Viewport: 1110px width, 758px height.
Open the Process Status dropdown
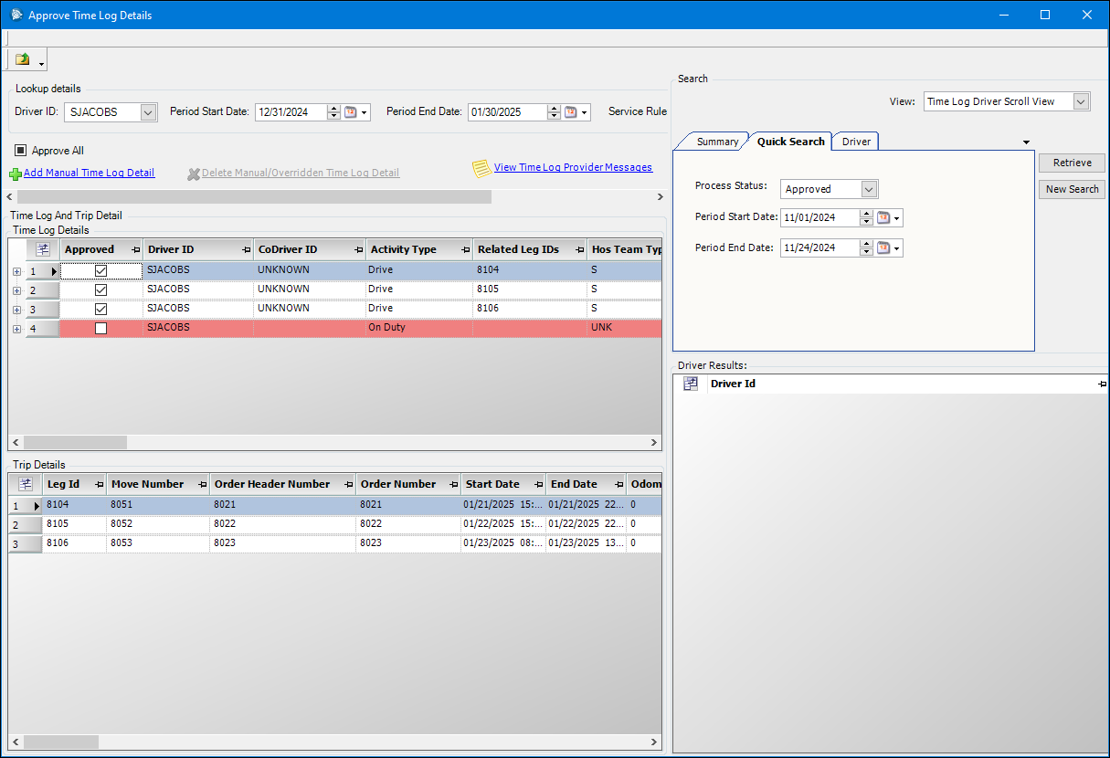[869, 189]
